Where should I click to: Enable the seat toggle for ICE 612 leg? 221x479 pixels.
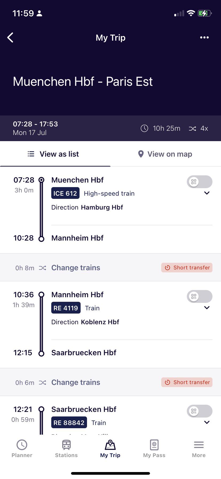pos(199,182)
